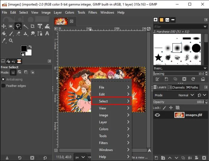
Task: Select the Bucket Fill tool
Action: tap(4, 33)
